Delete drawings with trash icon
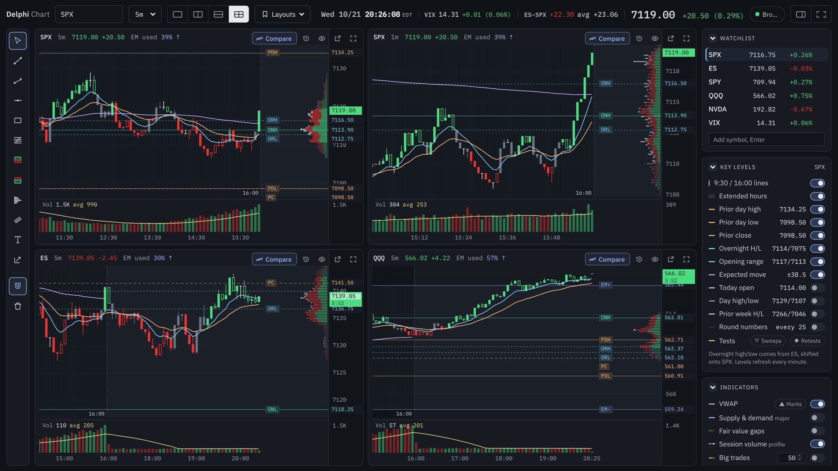 (x=18, y=306)
